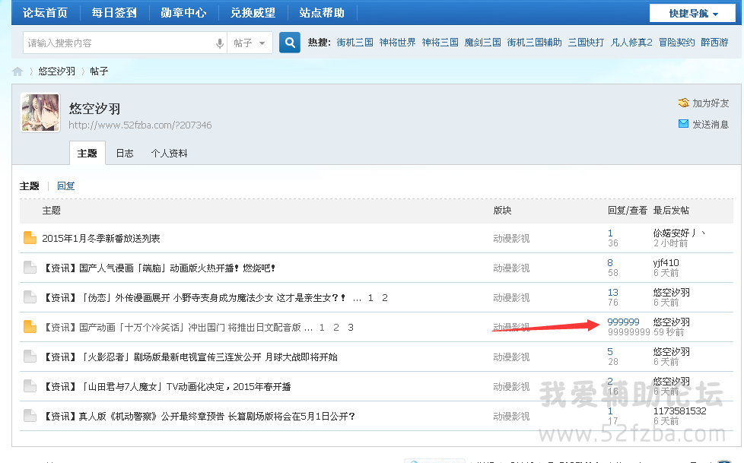The width and height of the screenshot is (744, 463).
Task: Go to home via breadcrumb house icon
Action: coord(17,71)
